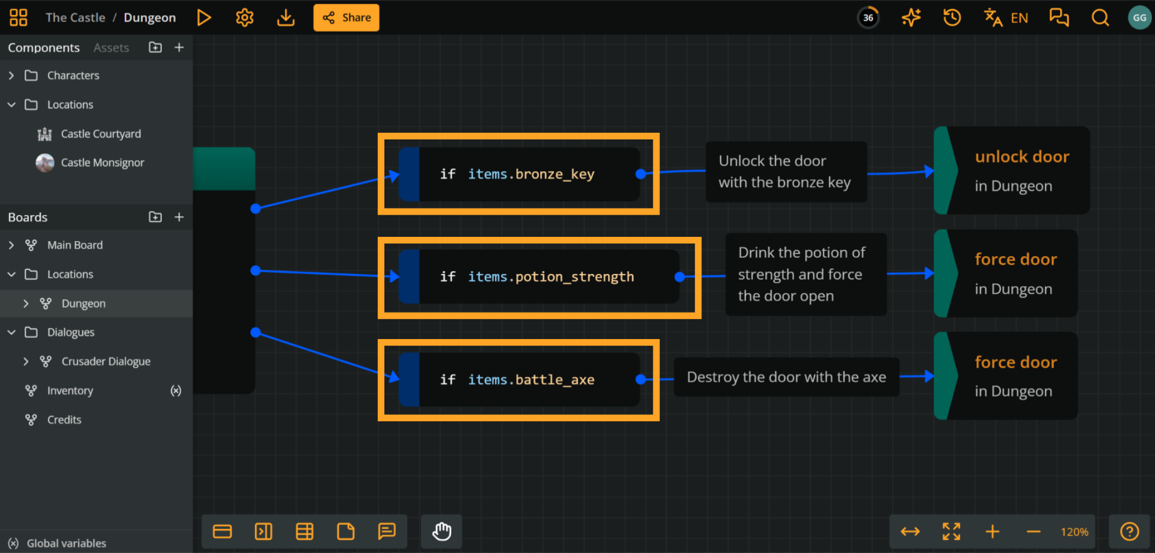Add a table element from toolbar
The image size is (1155, 553).
(304, 531)
